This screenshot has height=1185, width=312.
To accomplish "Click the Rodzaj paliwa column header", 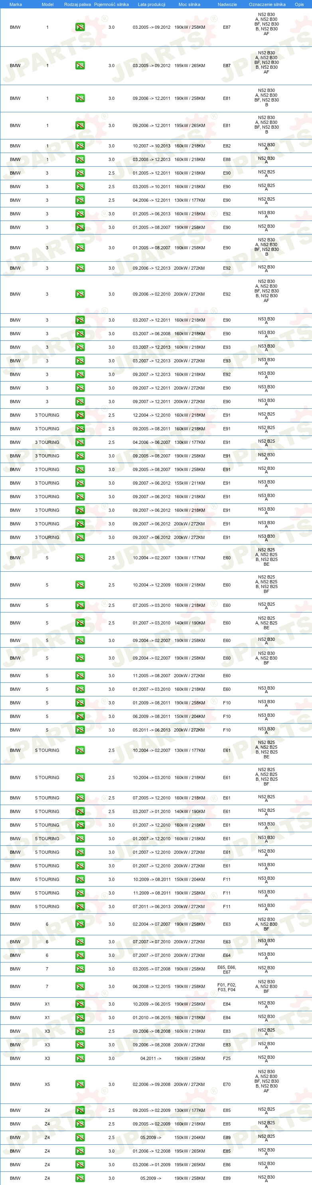I will pos(78,4).
